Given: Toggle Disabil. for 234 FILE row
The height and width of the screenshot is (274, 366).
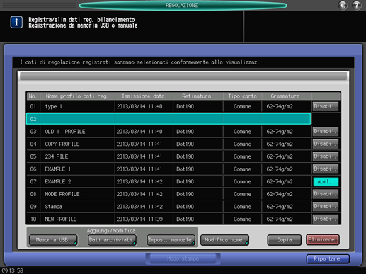Looking at the screenshot, I should pos(326,156).
